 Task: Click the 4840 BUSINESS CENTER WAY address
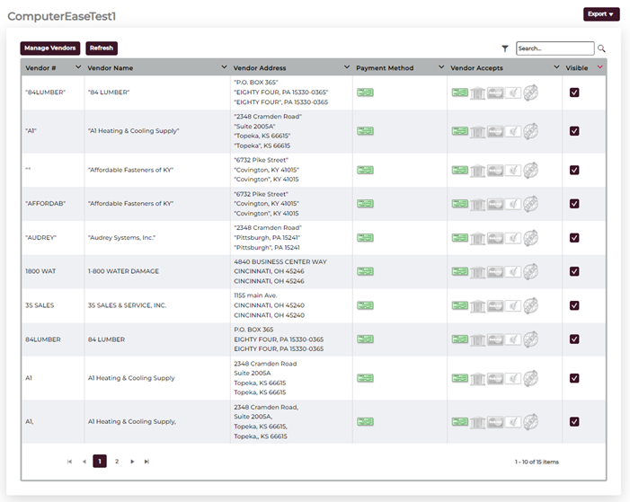pos(280,262)
